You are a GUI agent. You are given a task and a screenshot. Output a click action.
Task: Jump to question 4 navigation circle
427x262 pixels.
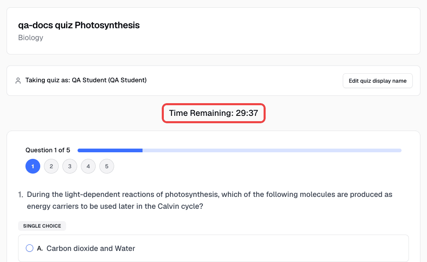click(x=88, y=166)
